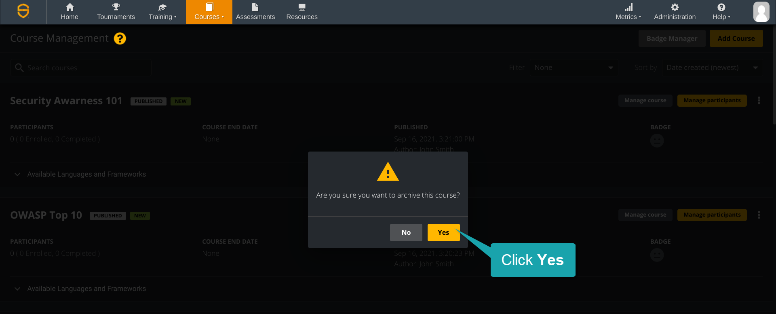Click the badge face icon for OWASP Top 10
776x314 pixels.
click(x=657, y=255)
